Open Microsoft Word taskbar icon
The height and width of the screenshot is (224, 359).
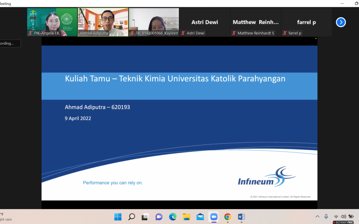(241, 217)
